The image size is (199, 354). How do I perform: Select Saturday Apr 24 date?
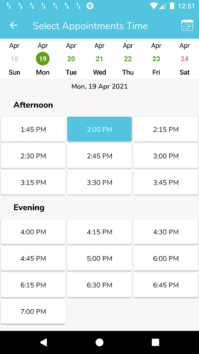coord(184,59)
